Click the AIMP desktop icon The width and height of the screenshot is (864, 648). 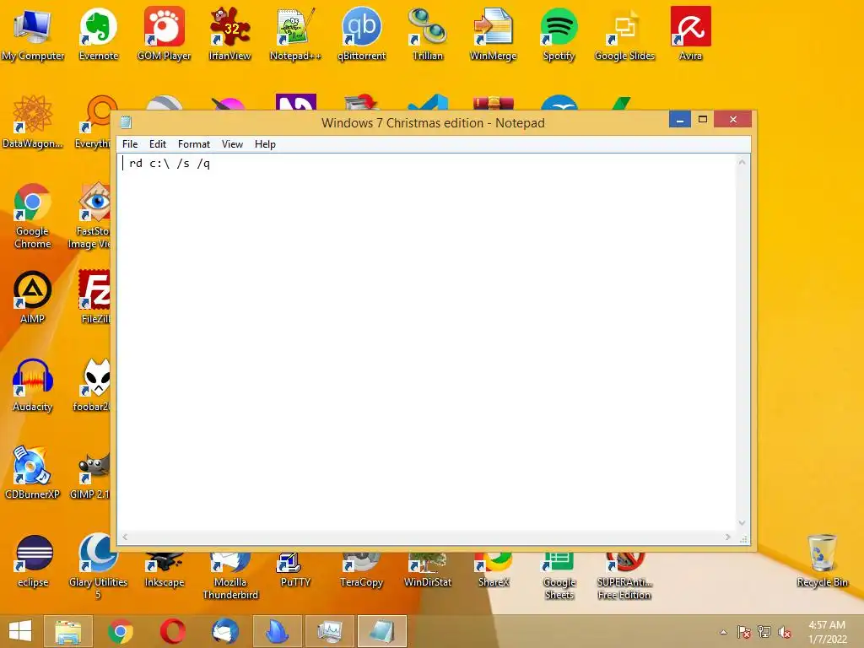click(33, 297)
